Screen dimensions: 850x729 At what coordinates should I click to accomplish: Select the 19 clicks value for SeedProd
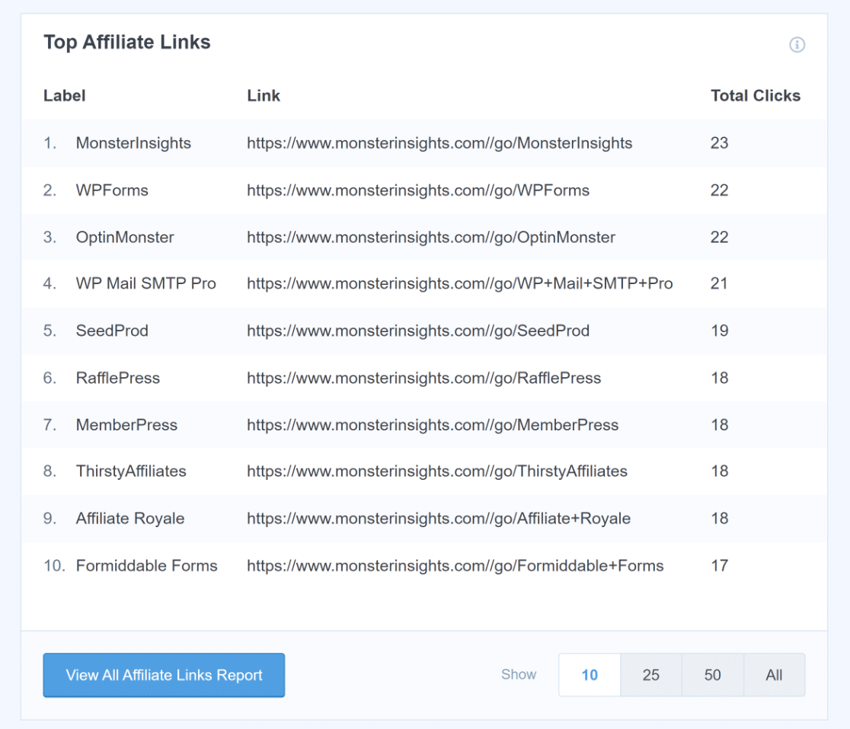[719, 331]
